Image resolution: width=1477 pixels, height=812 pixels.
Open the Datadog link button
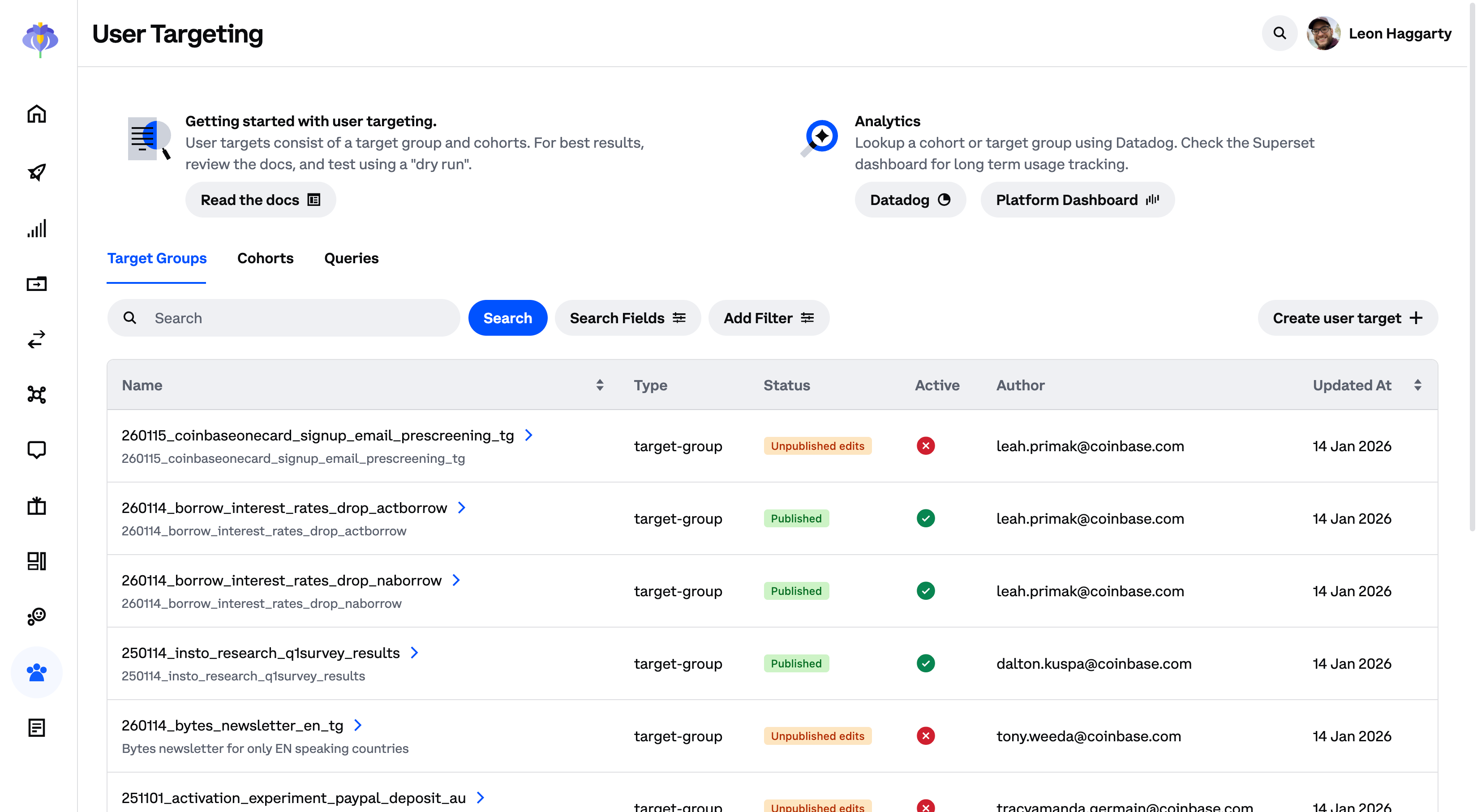click(910, 199)
